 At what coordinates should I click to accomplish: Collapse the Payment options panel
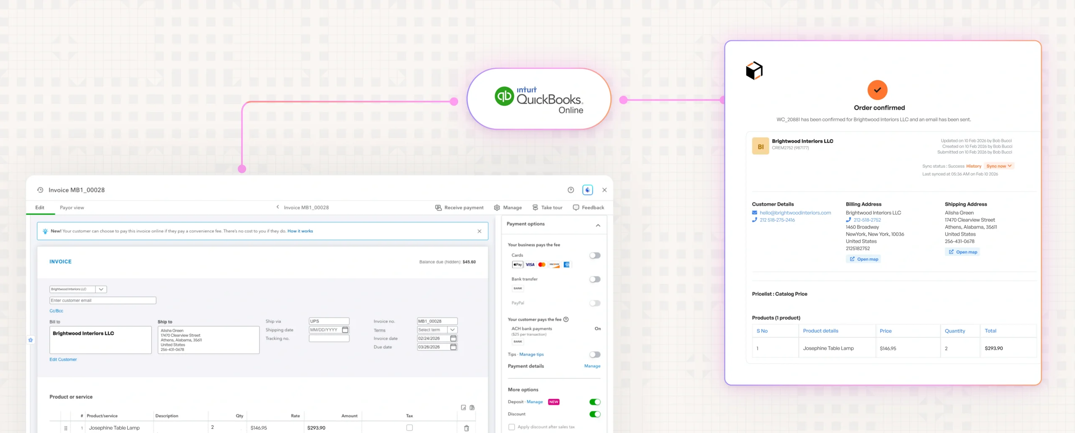(x=598, y=225)
